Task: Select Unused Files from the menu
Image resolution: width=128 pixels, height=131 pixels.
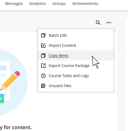Action: point(76,86)
